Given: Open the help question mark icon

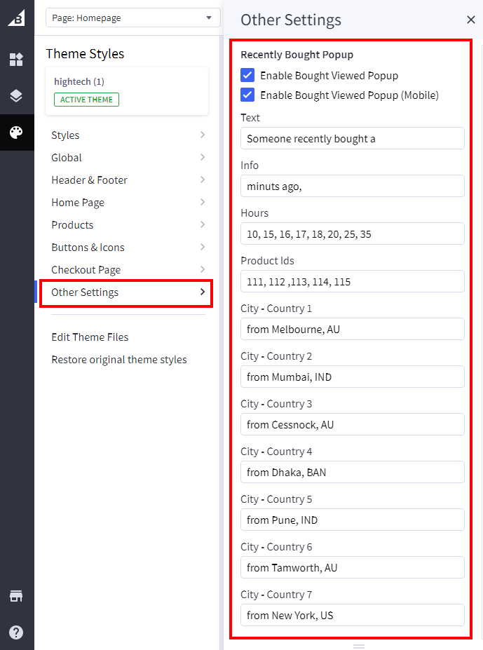Looking at the screenshot, I should click(x=16, y=632).
